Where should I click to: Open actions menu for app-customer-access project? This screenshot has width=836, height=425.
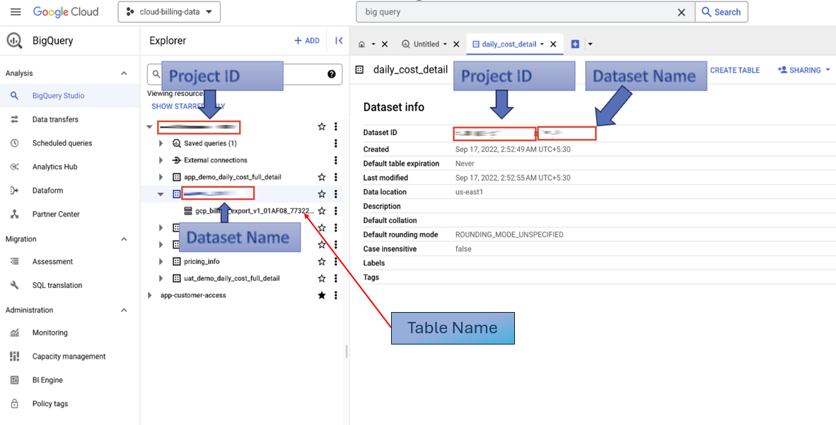[x=335, y=295]
